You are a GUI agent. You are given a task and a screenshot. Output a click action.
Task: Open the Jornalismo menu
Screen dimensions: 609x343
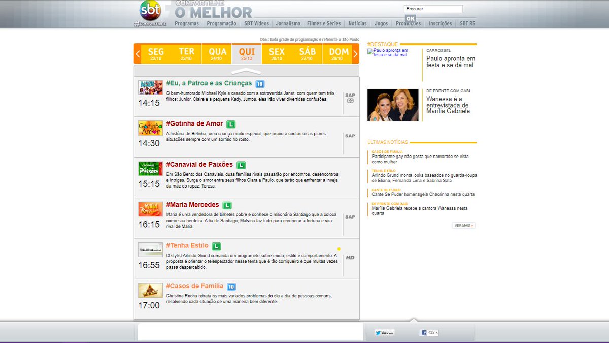288,23
